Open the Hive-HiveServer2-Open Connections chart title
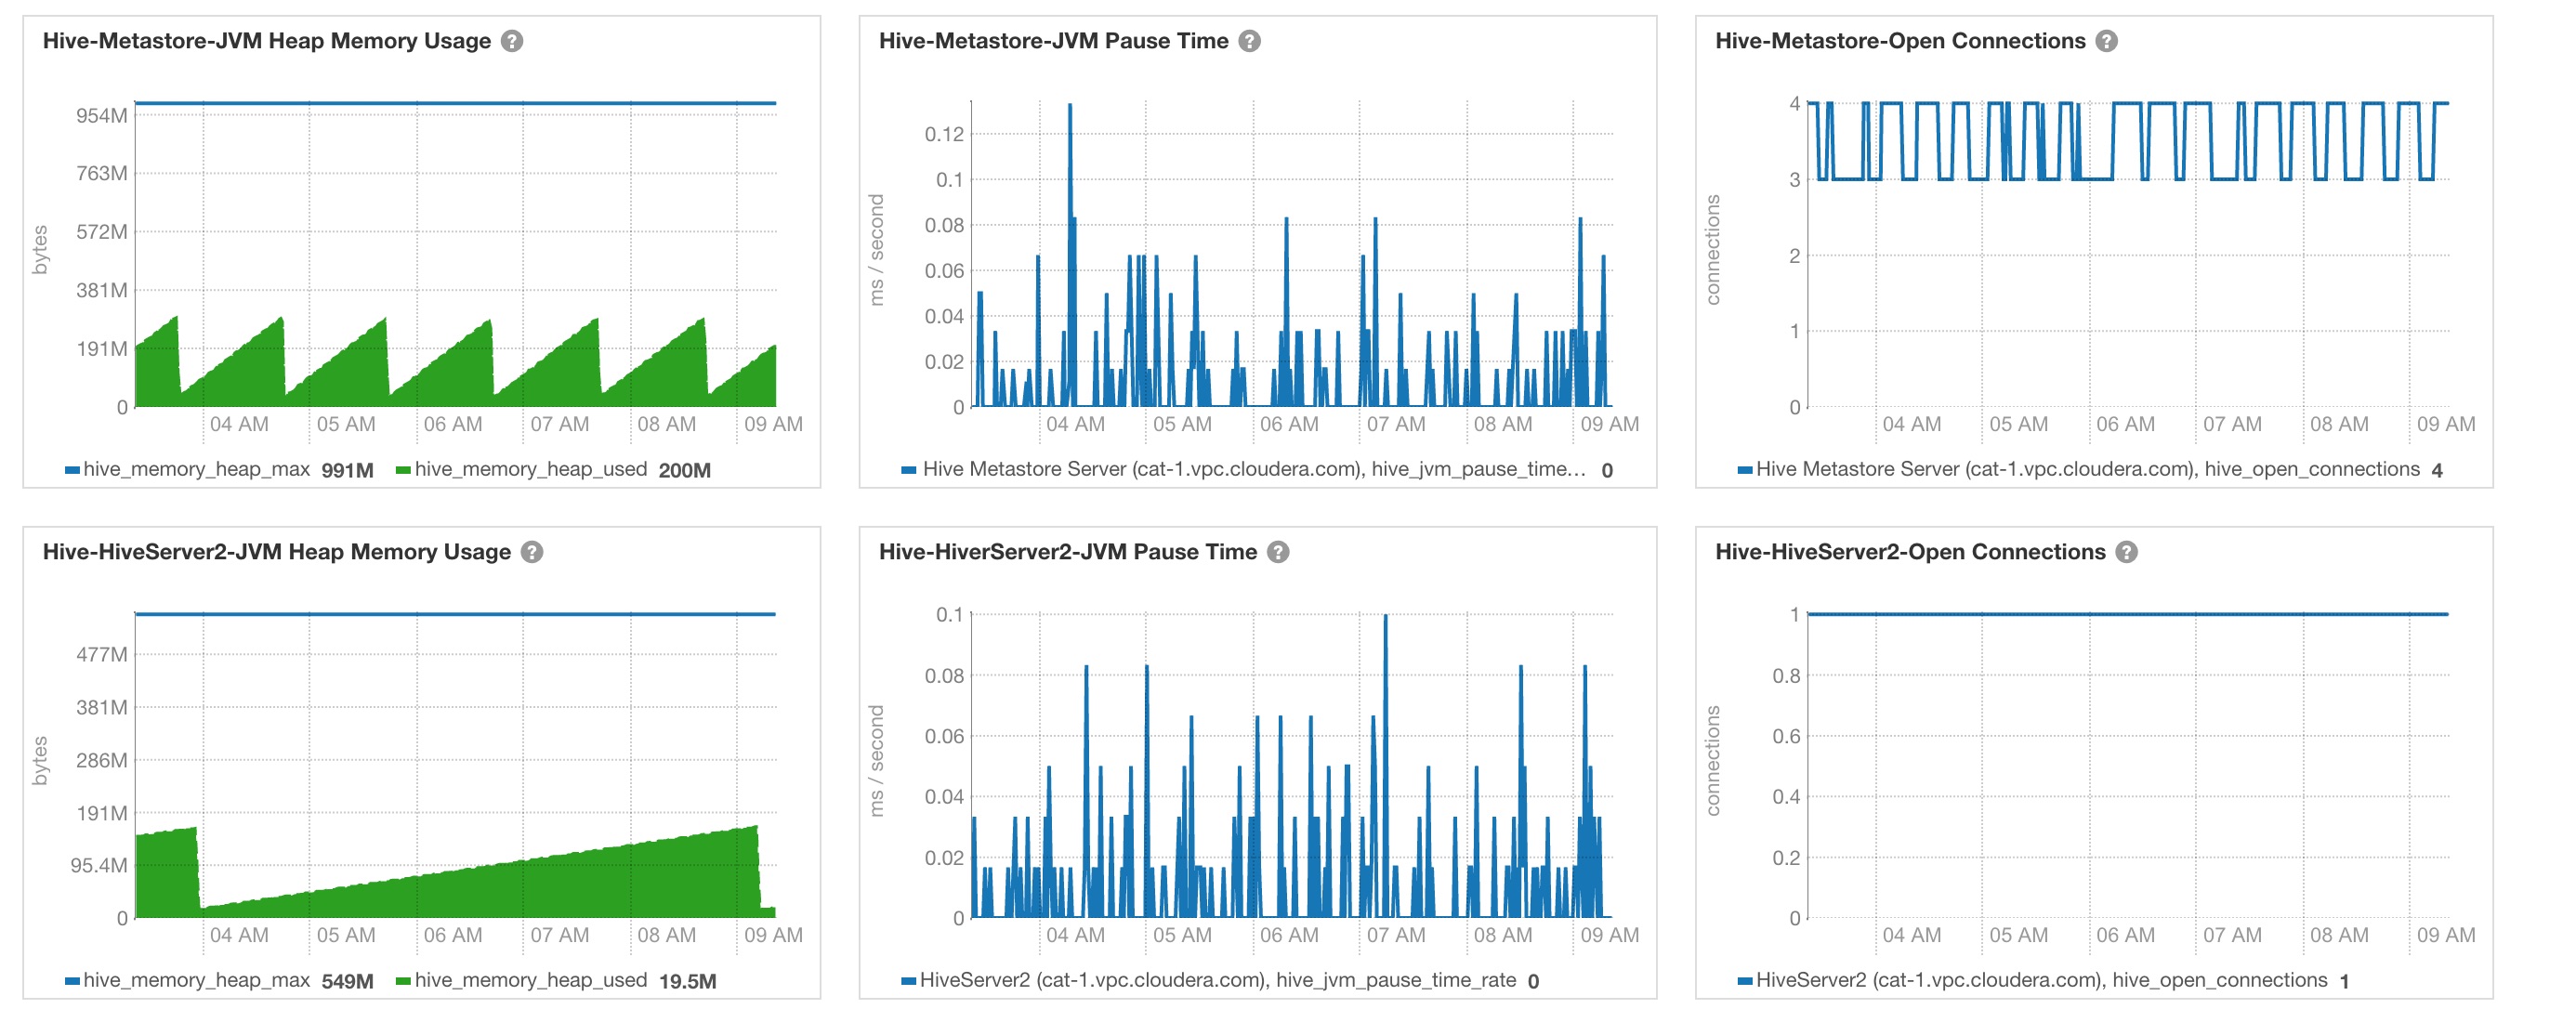 coord(1909,552)
